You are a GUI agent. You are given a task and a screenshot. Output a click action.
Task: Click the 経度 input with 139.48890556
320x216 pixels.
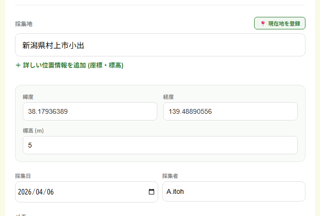click(x=230, y=111)
